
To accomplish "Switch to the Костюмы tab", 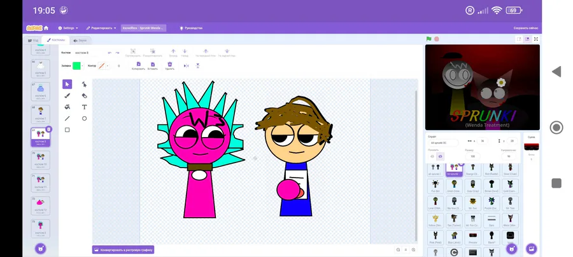I will point(55,40).
